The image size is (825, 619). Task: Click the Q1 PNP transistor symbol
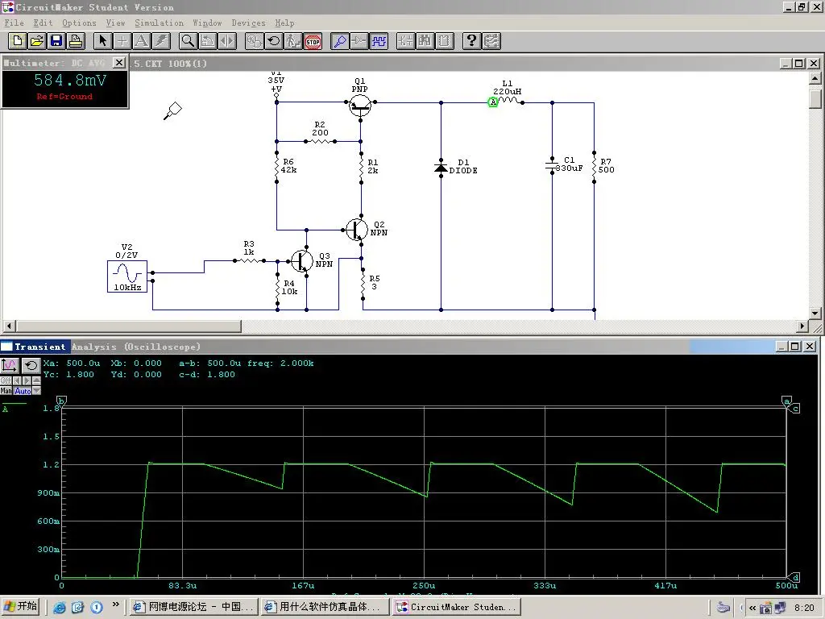click(360, 106)
